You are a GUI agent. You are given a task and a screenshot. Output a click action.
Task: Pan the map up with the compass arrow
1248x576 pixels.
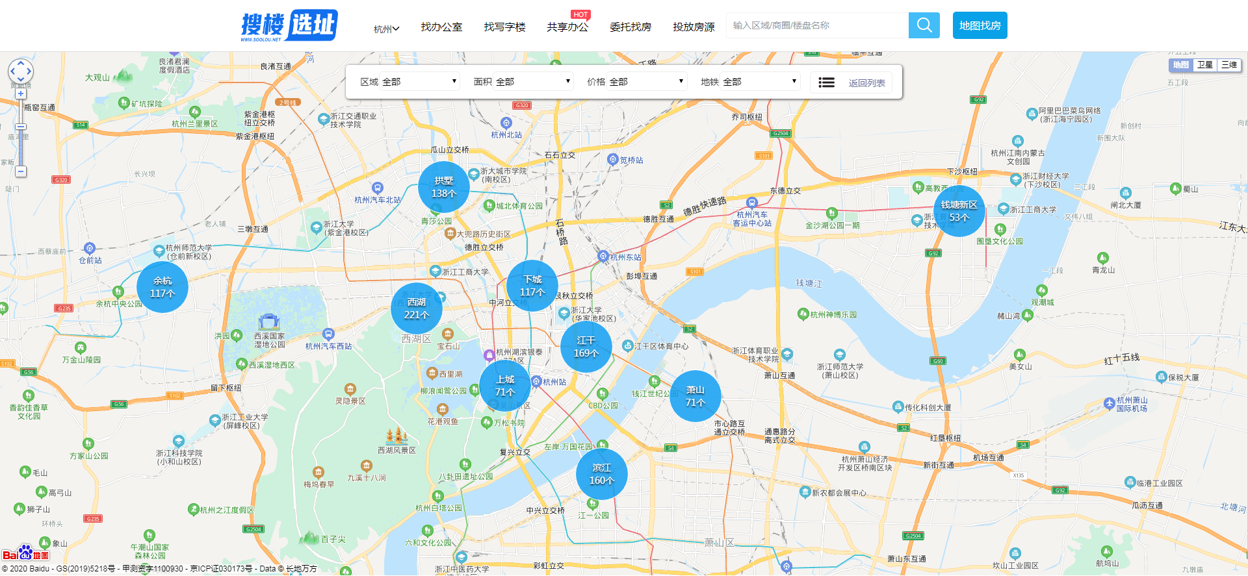21,63
